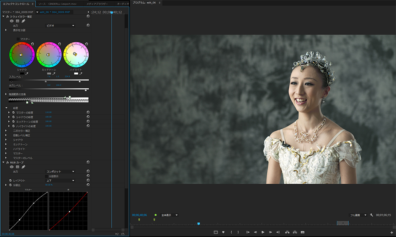Reset the ミッドトーン color wheel
Screen dimensions: 396x237
click(59, 44)
